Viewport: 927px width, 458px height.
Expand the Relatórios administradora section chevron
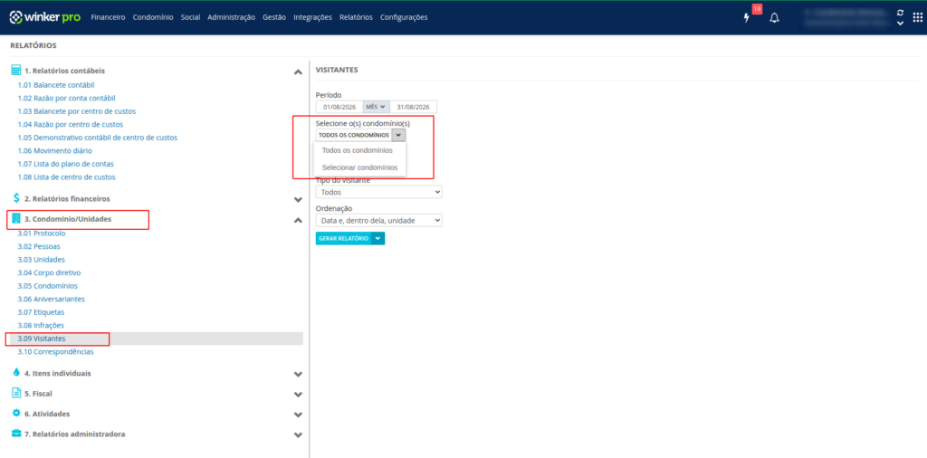click(298, 435)
